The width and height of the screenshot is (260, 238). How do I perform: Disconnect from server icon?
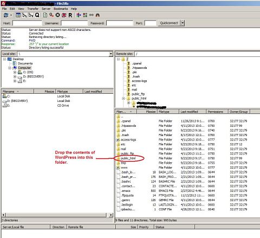[x=64, y=15]
